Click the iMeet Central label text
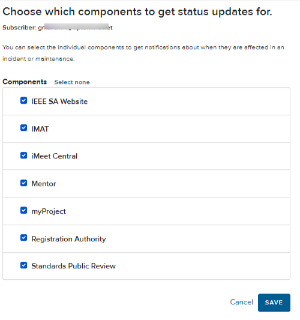300x320 pixels. pos(55,156)
